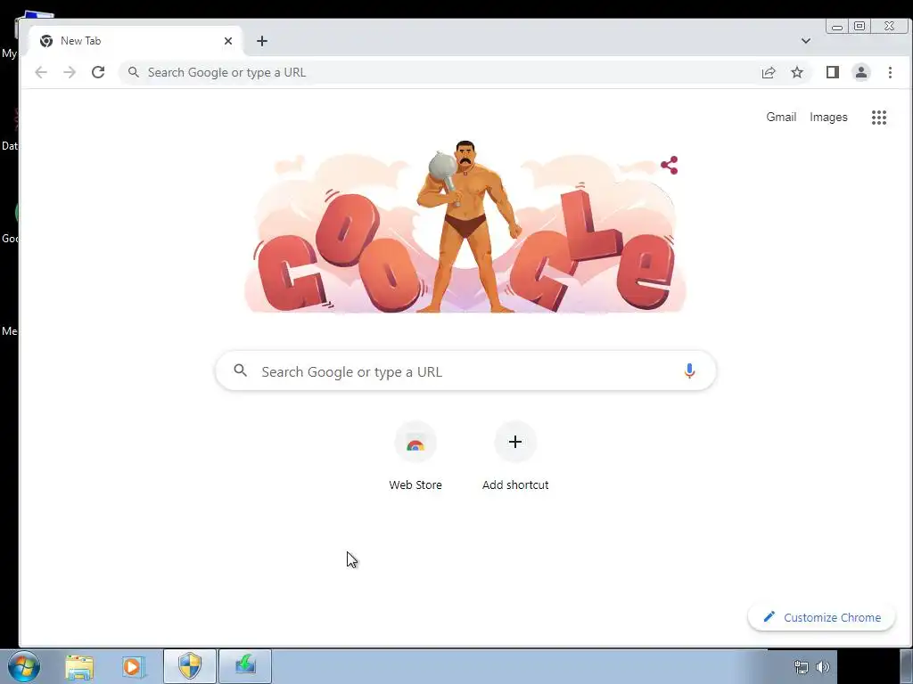
Task: Click the forward navigation arrow
Action: [70, 72]
